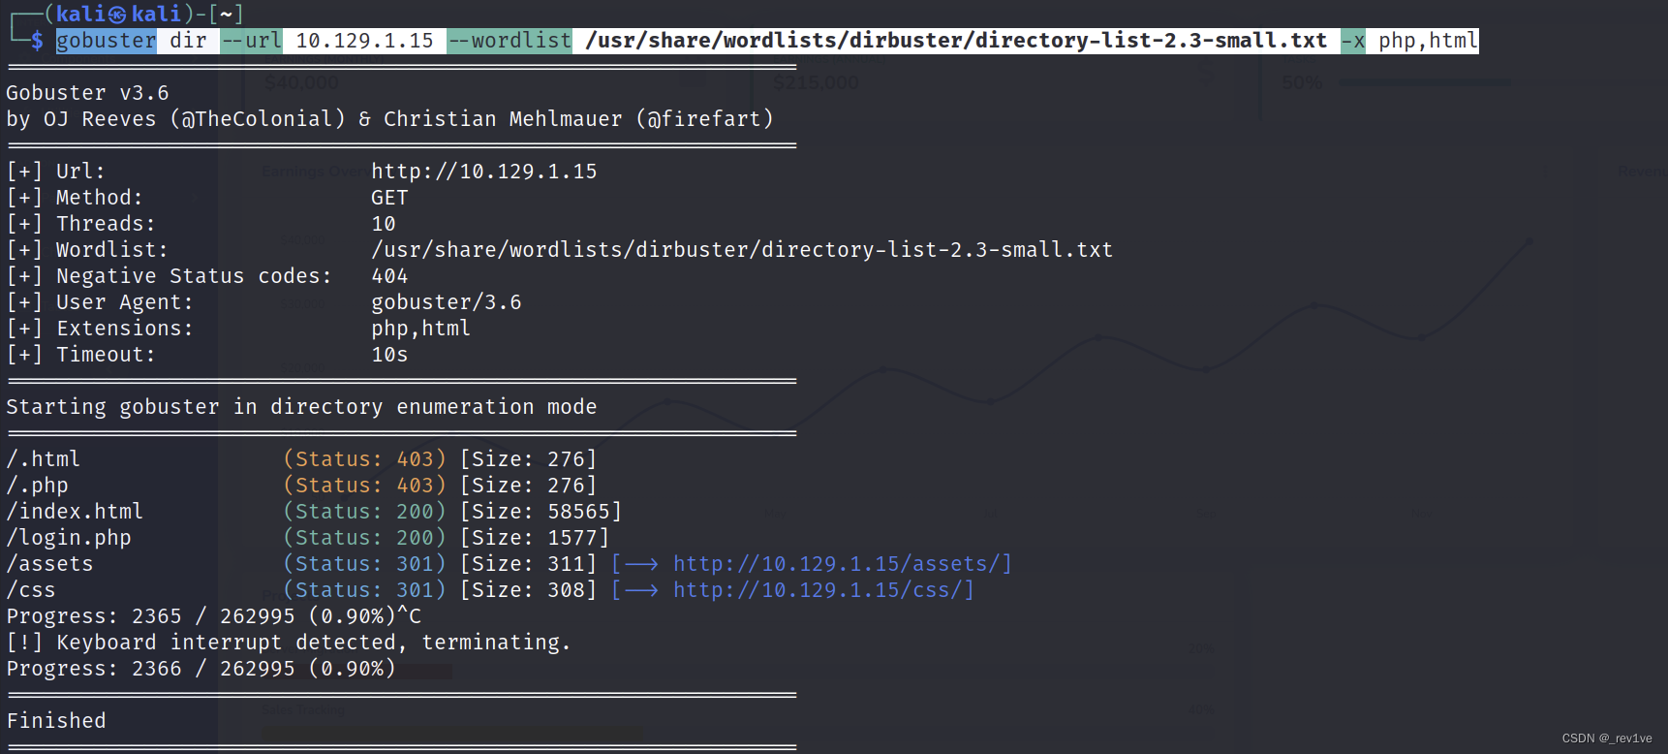The image size is (1668, 754).
Task: Click the '/.php' result entry
Action: click(38, 486)
